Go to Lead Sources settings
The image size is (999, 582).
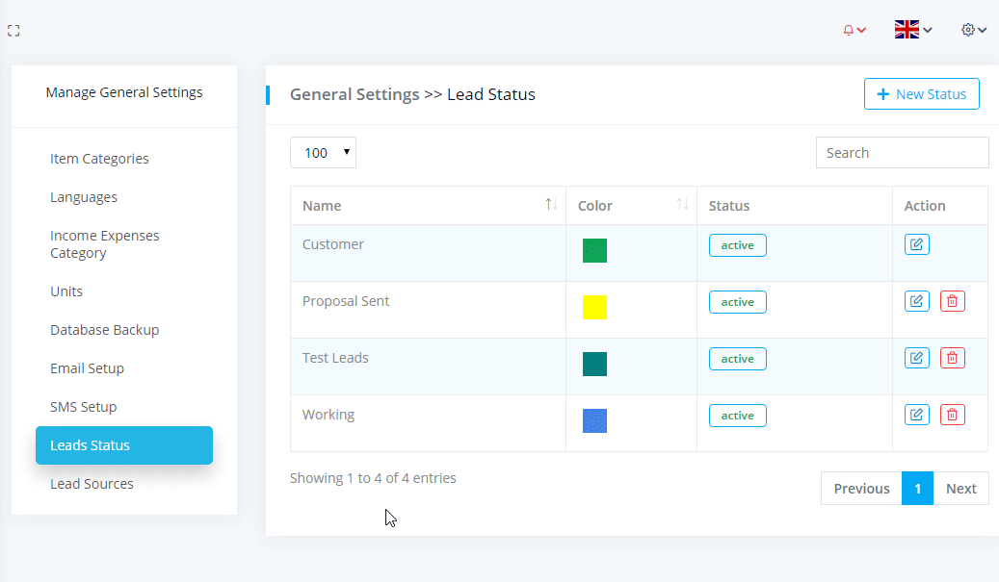point(92,484)
